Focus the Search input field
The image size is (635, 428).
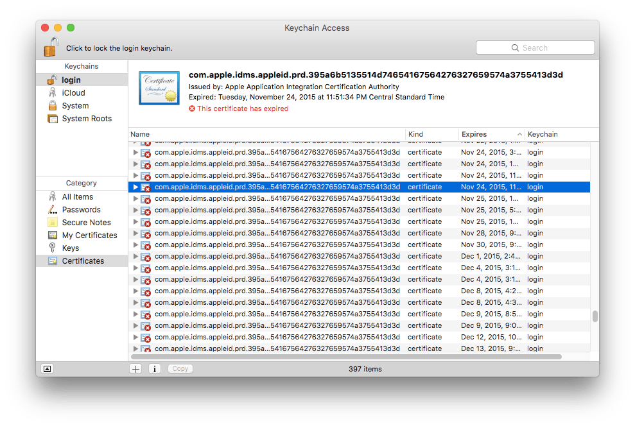coord(535,47)
